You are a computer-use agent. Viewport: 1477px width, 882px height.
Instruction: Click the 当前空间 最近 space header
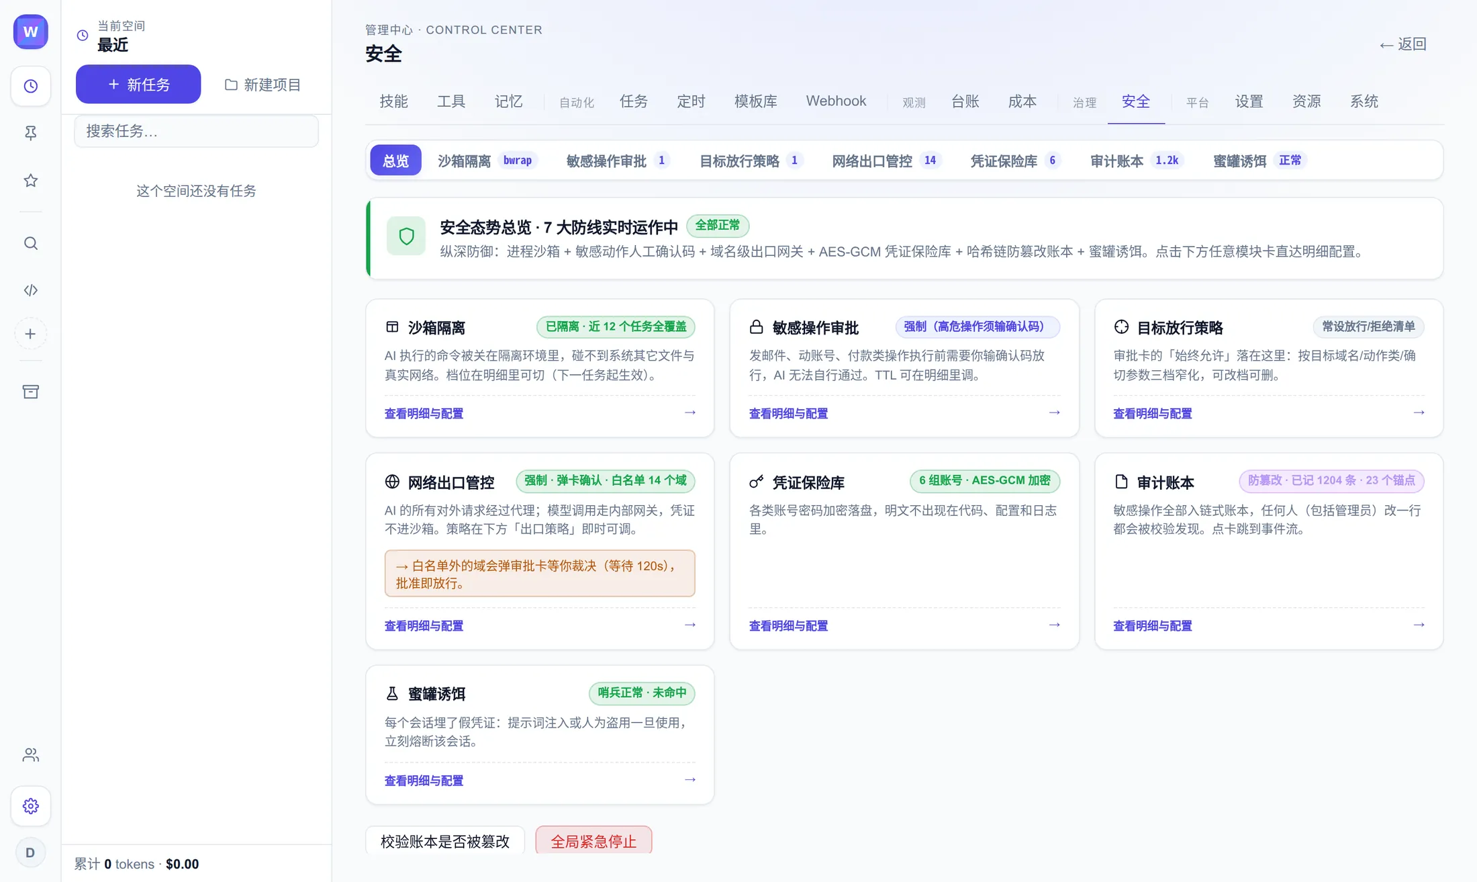[112, 36]
